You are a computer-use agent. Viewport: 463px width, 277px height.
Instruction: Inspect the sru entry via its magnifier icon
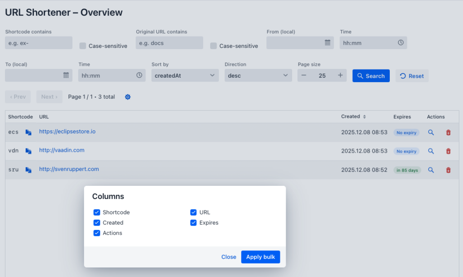[431, 170]
